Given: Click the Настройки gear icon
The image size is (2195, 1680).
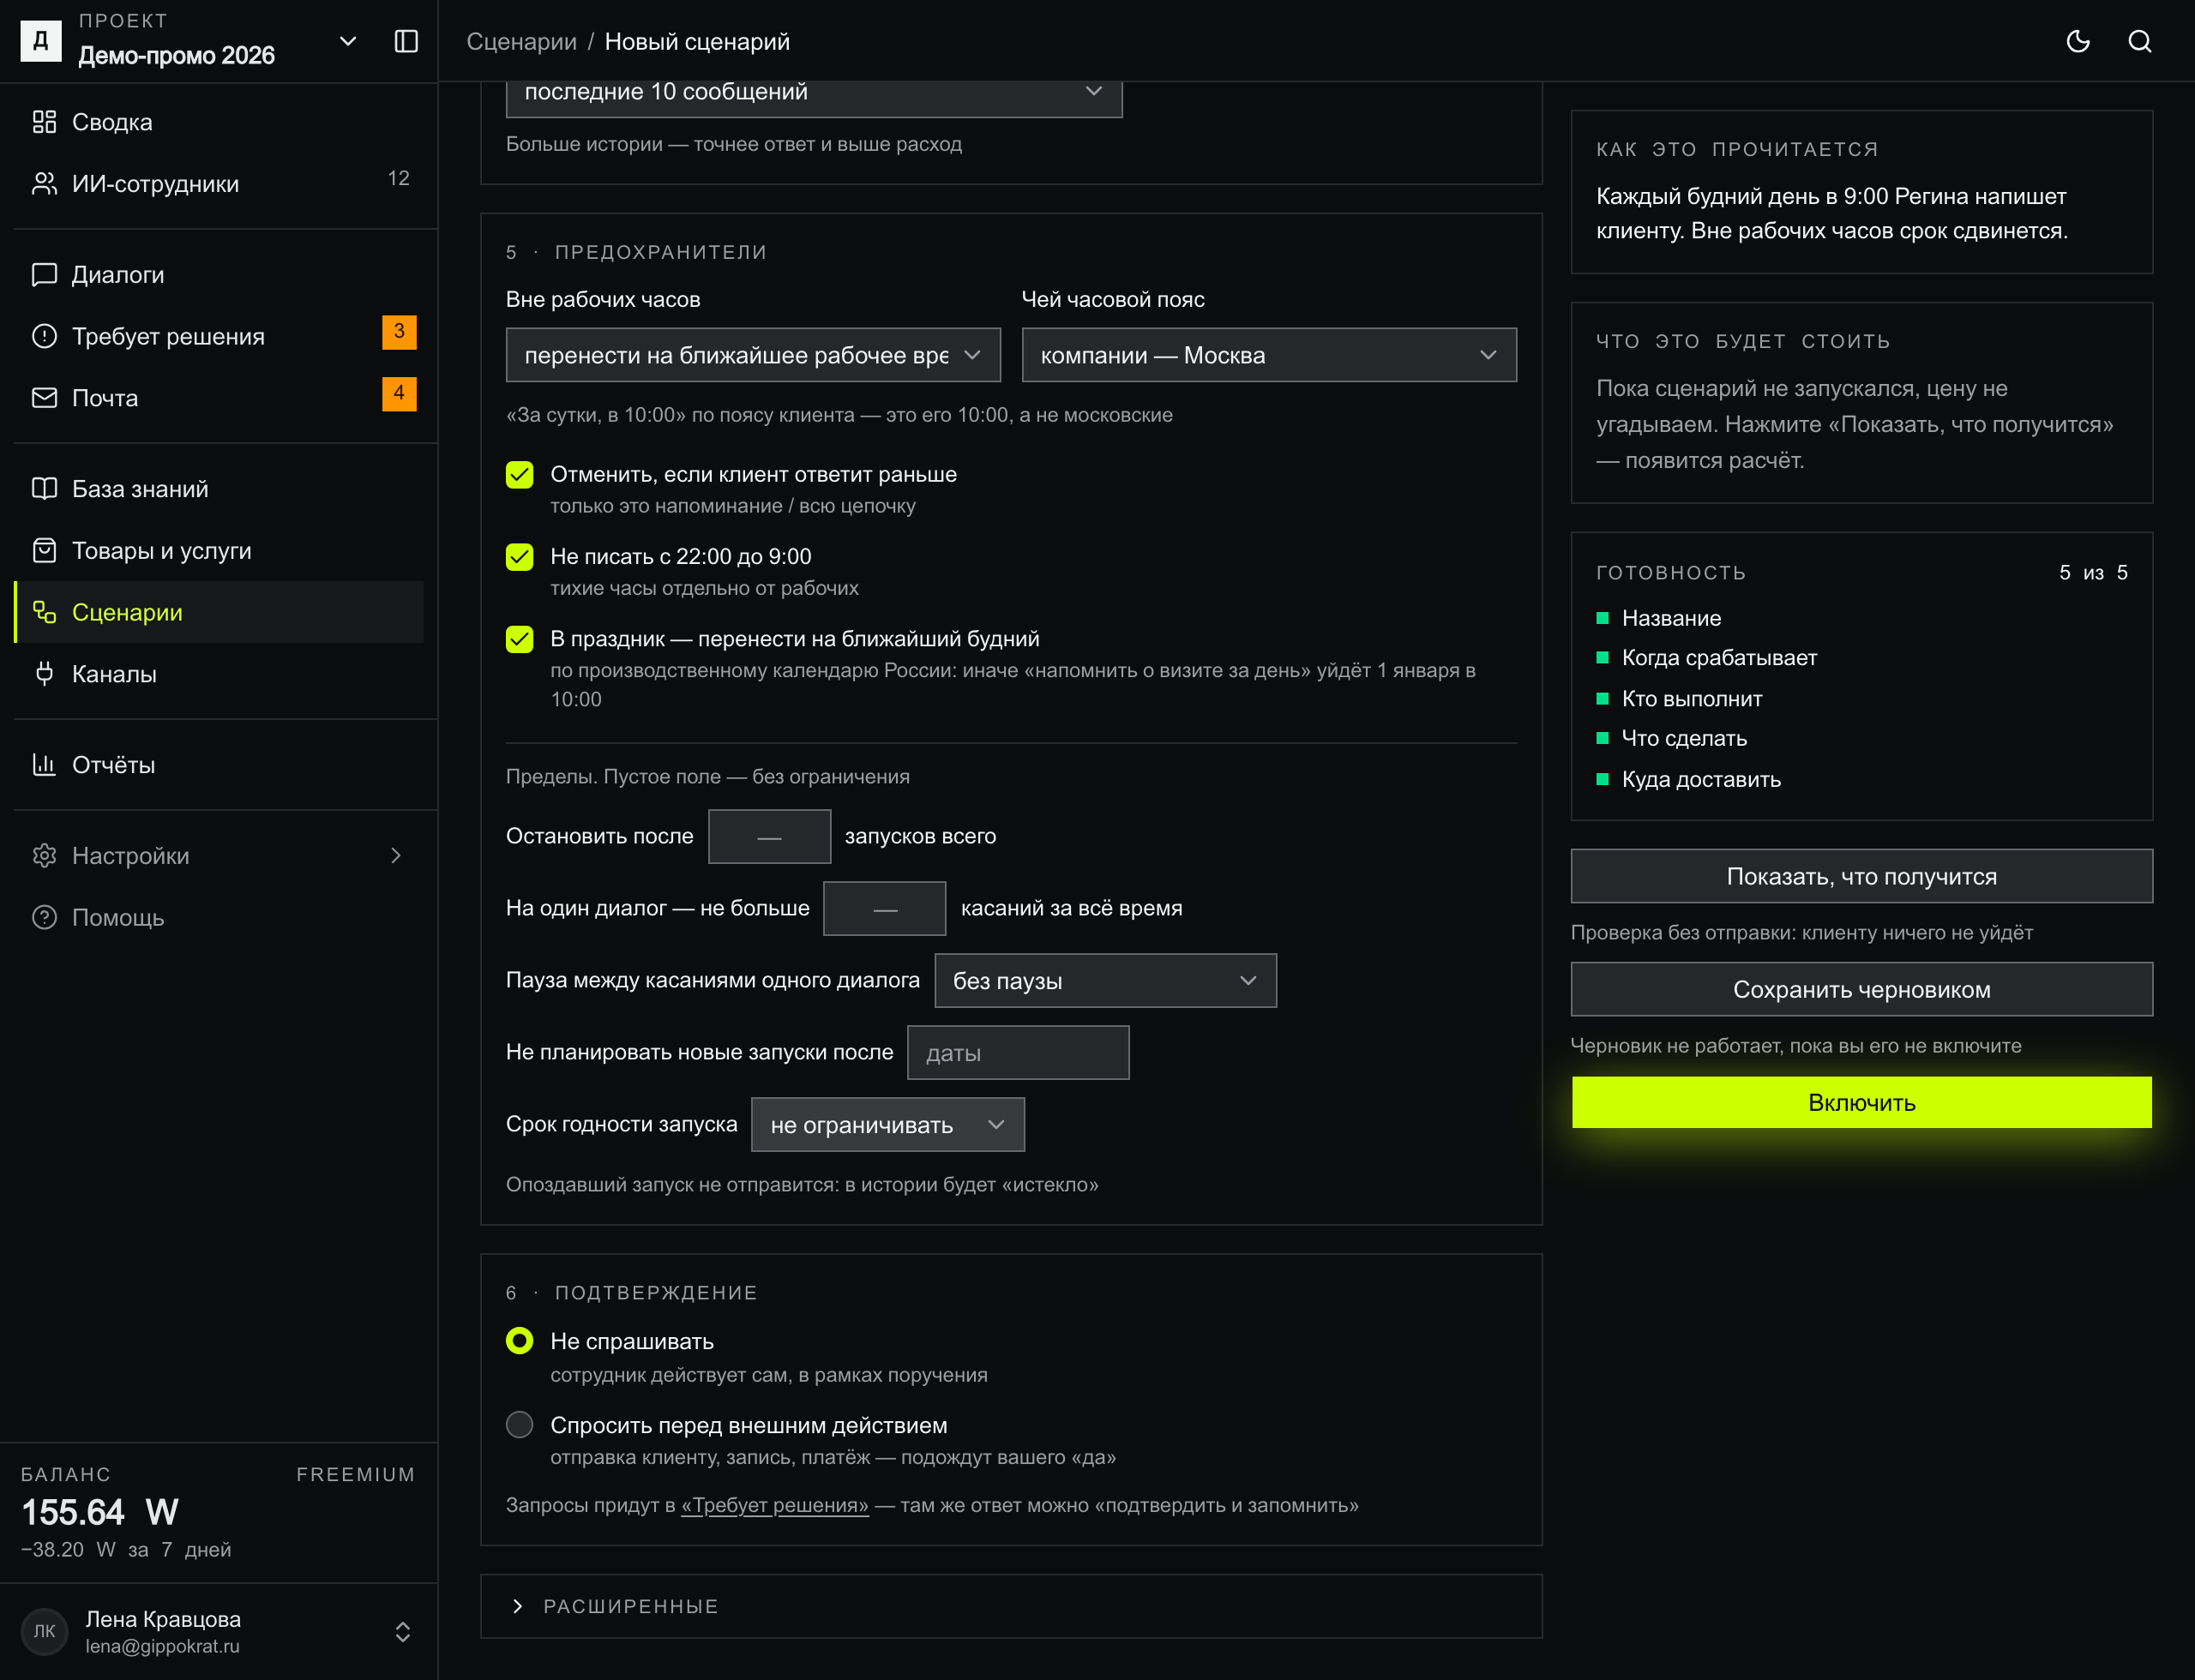Looking at the screenshot, I should pos(44,856).
